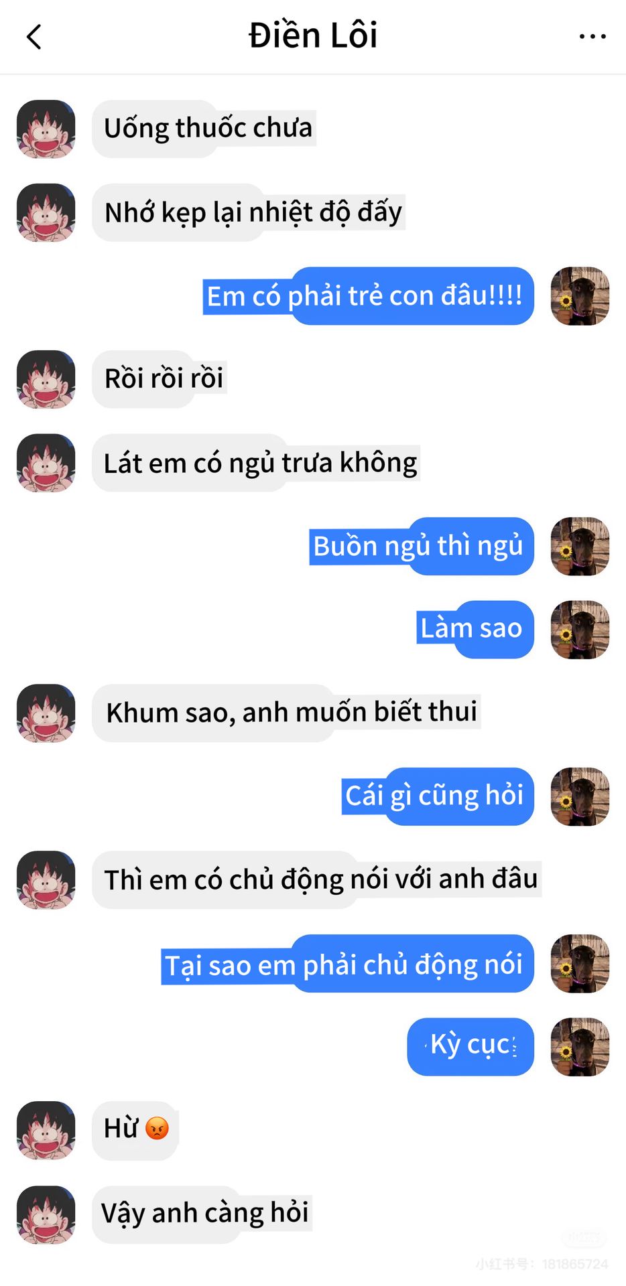The height and width of the screenshot is (1286, 626).
Task: Tap the dog avatar beside 'Cái gì cũng hỏi'
Action: tap(580, 796)
